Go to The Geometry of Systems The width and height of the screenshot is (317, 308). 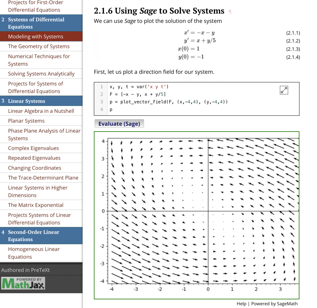(41, 46)
